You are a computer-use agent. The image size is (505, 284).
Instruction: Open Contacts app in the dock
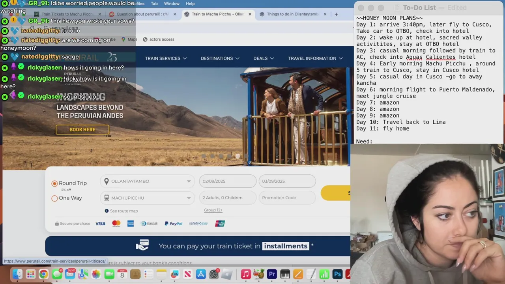pyautogui.click(x=135, y=274)
